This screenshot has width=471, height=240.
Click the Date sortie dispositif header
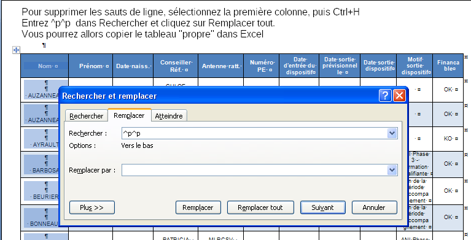point(378,66)
